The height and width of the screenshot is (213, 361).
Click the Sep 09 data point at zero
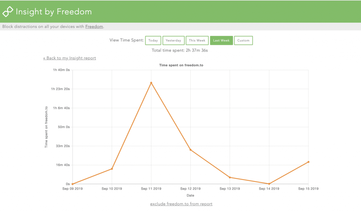coord(72,183)
